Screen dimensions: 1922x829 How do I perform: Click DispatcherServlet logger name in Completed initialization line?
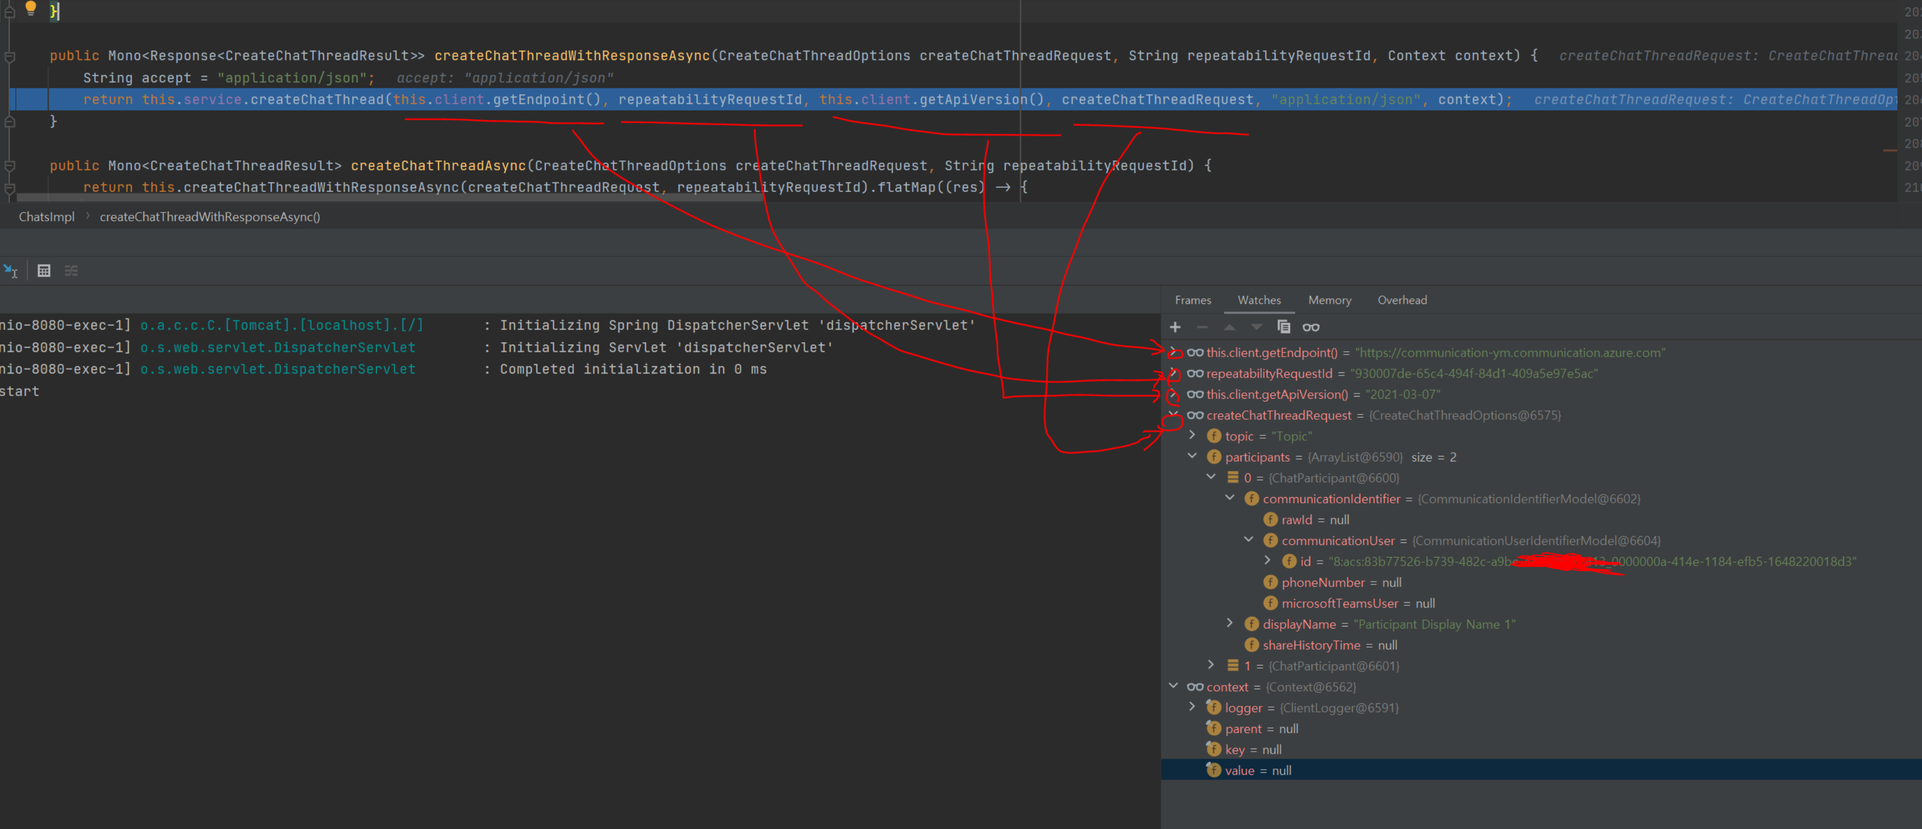tap(278, 369)
